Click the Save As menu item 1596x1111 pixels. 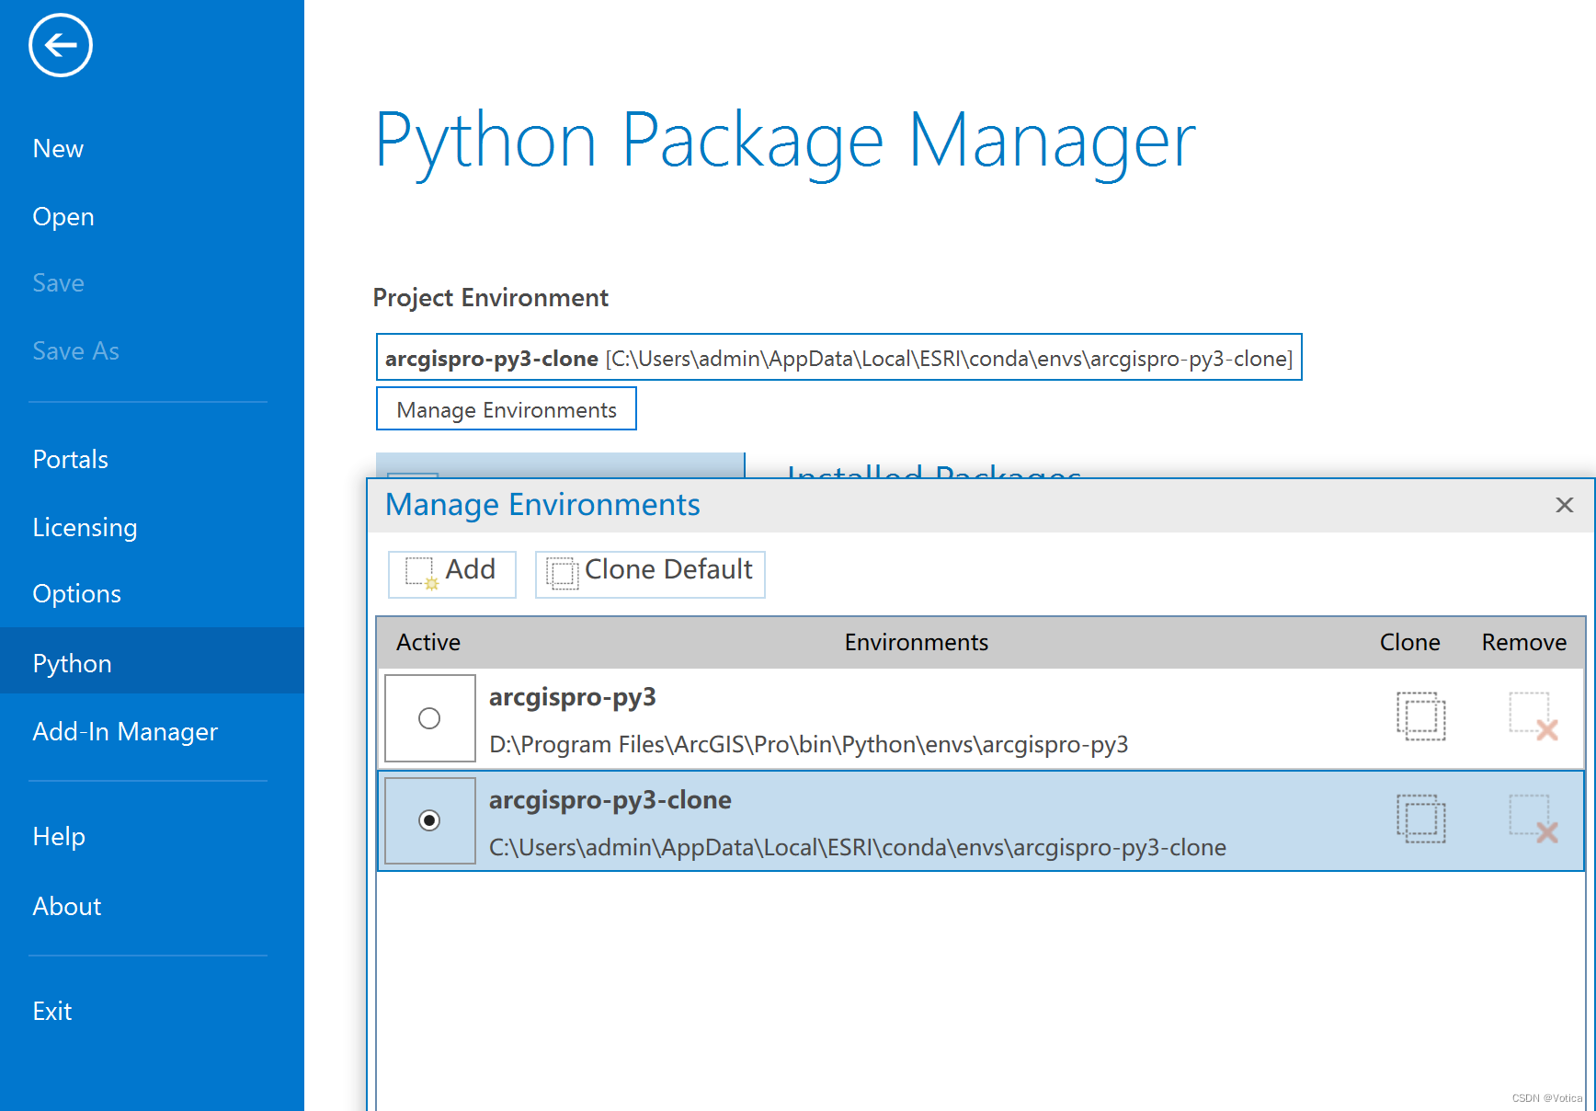coord(76,351)
